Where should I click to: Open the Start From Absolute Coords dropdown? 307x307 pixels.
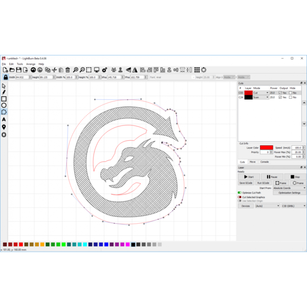(290, 188)
